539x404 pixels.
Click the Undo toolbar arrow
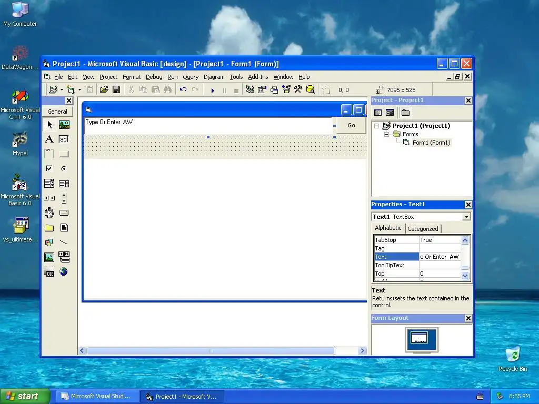point(183,90)
